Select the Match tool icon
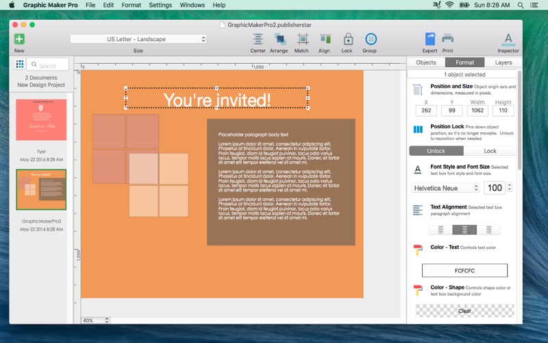 (303, 39)
